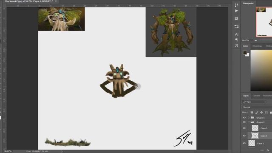Viewport: 272px width, 153px height.
Task: Select the Clockwerk2.jpg document tab
Action: 29,1
